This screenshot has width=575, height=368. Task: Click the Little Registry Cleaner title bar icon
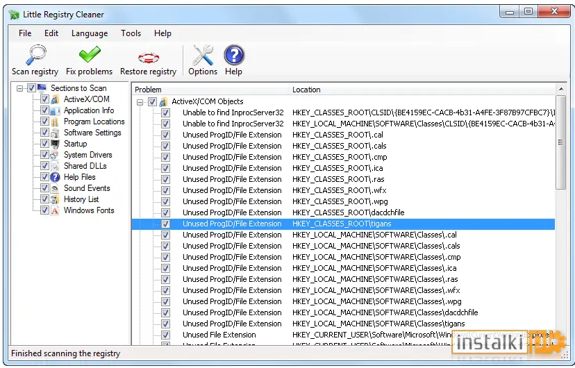point(15,15)
